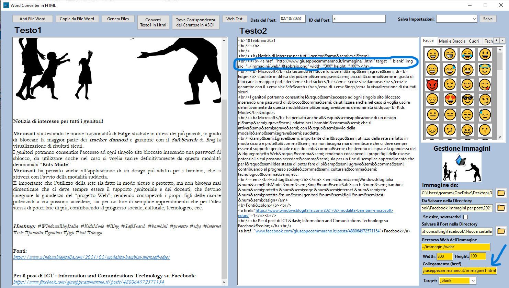The height and width of the screenshot is (288, 509).
Task: Click the ID del Post field
Action: [359, 19]
